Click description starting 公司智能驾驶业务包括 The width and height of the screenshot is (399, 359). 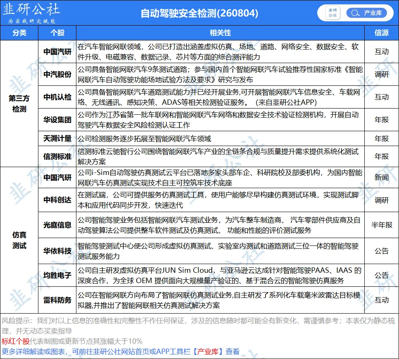point(221,225)
